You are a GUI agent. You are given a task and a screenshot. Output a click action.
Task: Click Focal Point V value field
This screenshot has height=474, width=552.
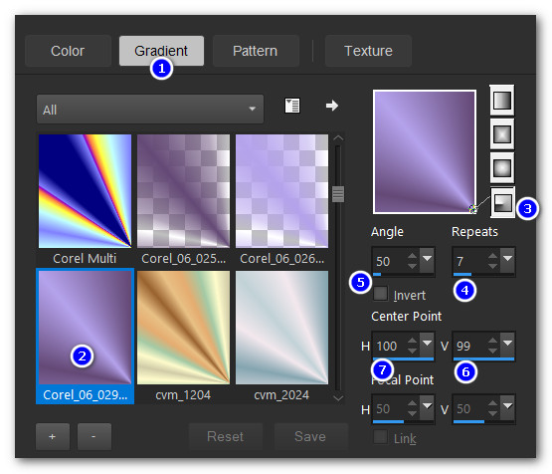(x=470, y=409)
